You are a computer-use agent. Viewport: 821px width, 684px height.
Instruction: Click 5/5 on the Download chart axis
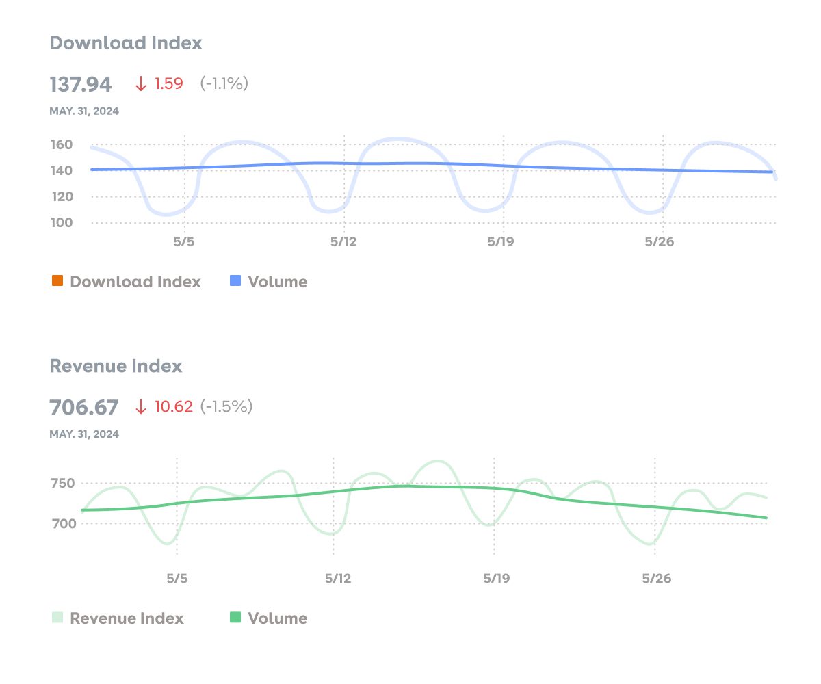(185, 242)
